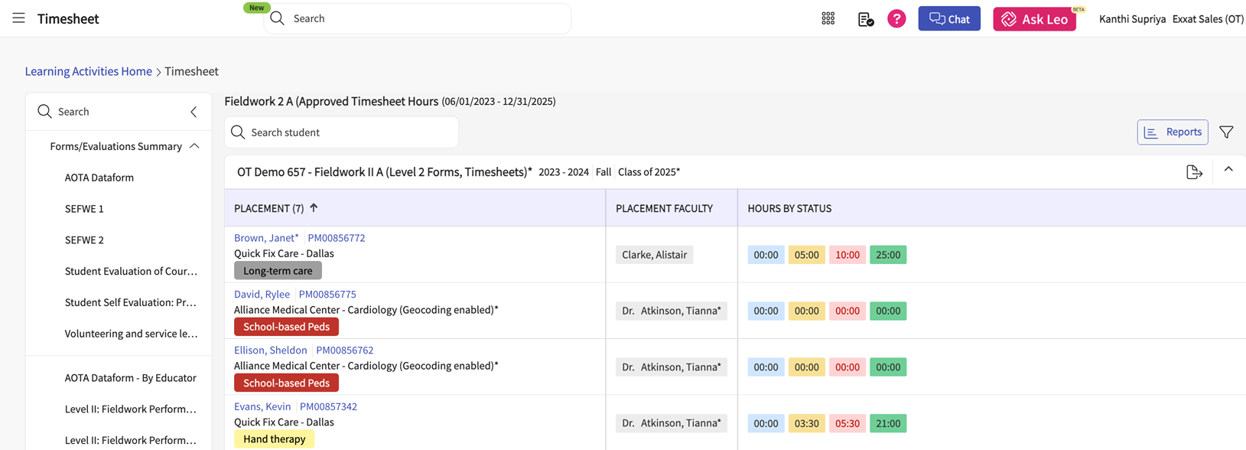The image size is (1246, 450).
Task: Open the task checklist icon
Action: [x=865, y=19]
